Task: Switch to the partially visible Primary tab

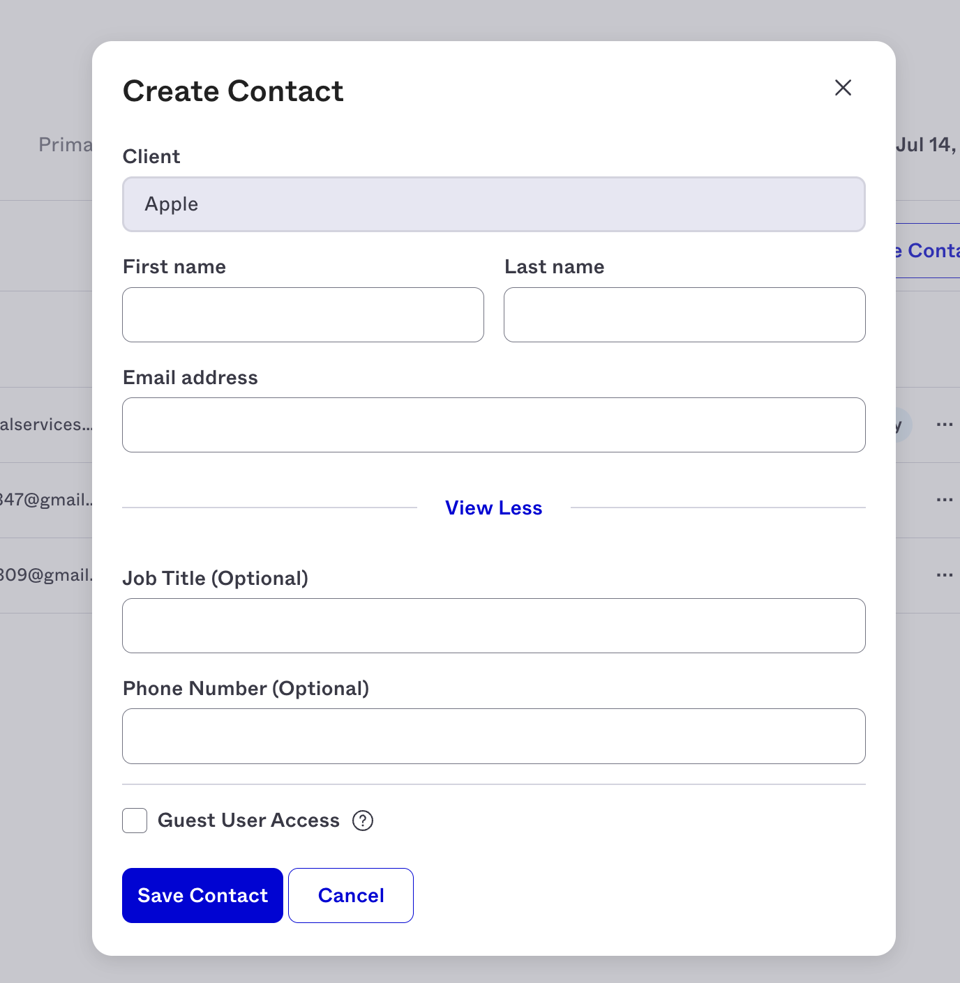Action: [65, 144]
